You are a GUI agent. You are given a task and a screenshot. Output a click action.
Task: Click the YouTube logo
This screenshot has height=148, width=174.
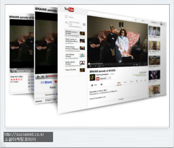[x=69, y=9]
